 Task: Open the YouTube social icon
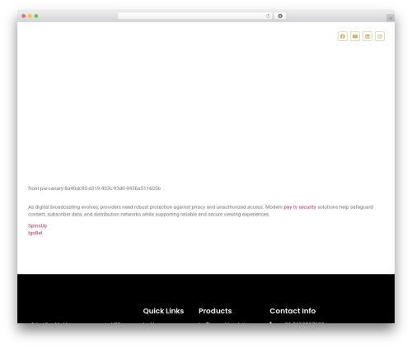pos(355,36)
